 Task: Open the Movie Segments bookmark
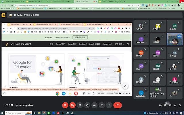pyautogui.click(x=24, y=8)
